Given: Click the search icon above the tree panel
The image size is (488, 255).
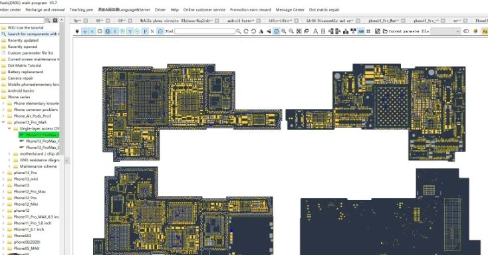Looking at the screenshot, I should coord(48,21).
